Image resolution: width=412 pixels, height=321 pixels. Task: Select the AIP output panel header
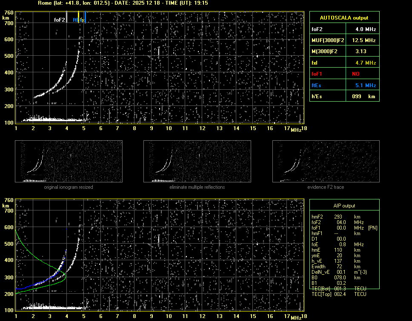(x=343, y=206)
